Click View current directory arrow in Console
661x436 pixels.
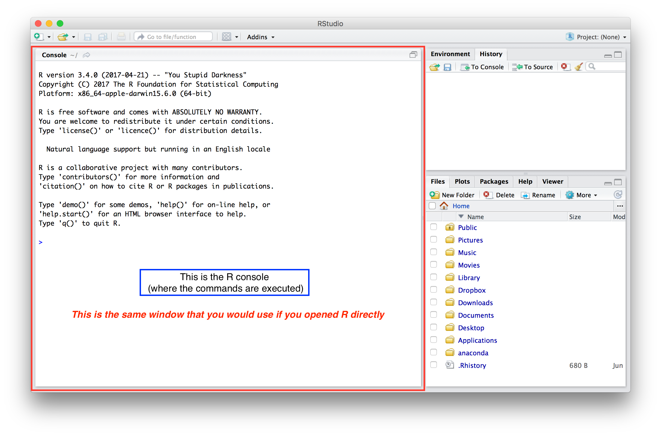click(86, 55)
